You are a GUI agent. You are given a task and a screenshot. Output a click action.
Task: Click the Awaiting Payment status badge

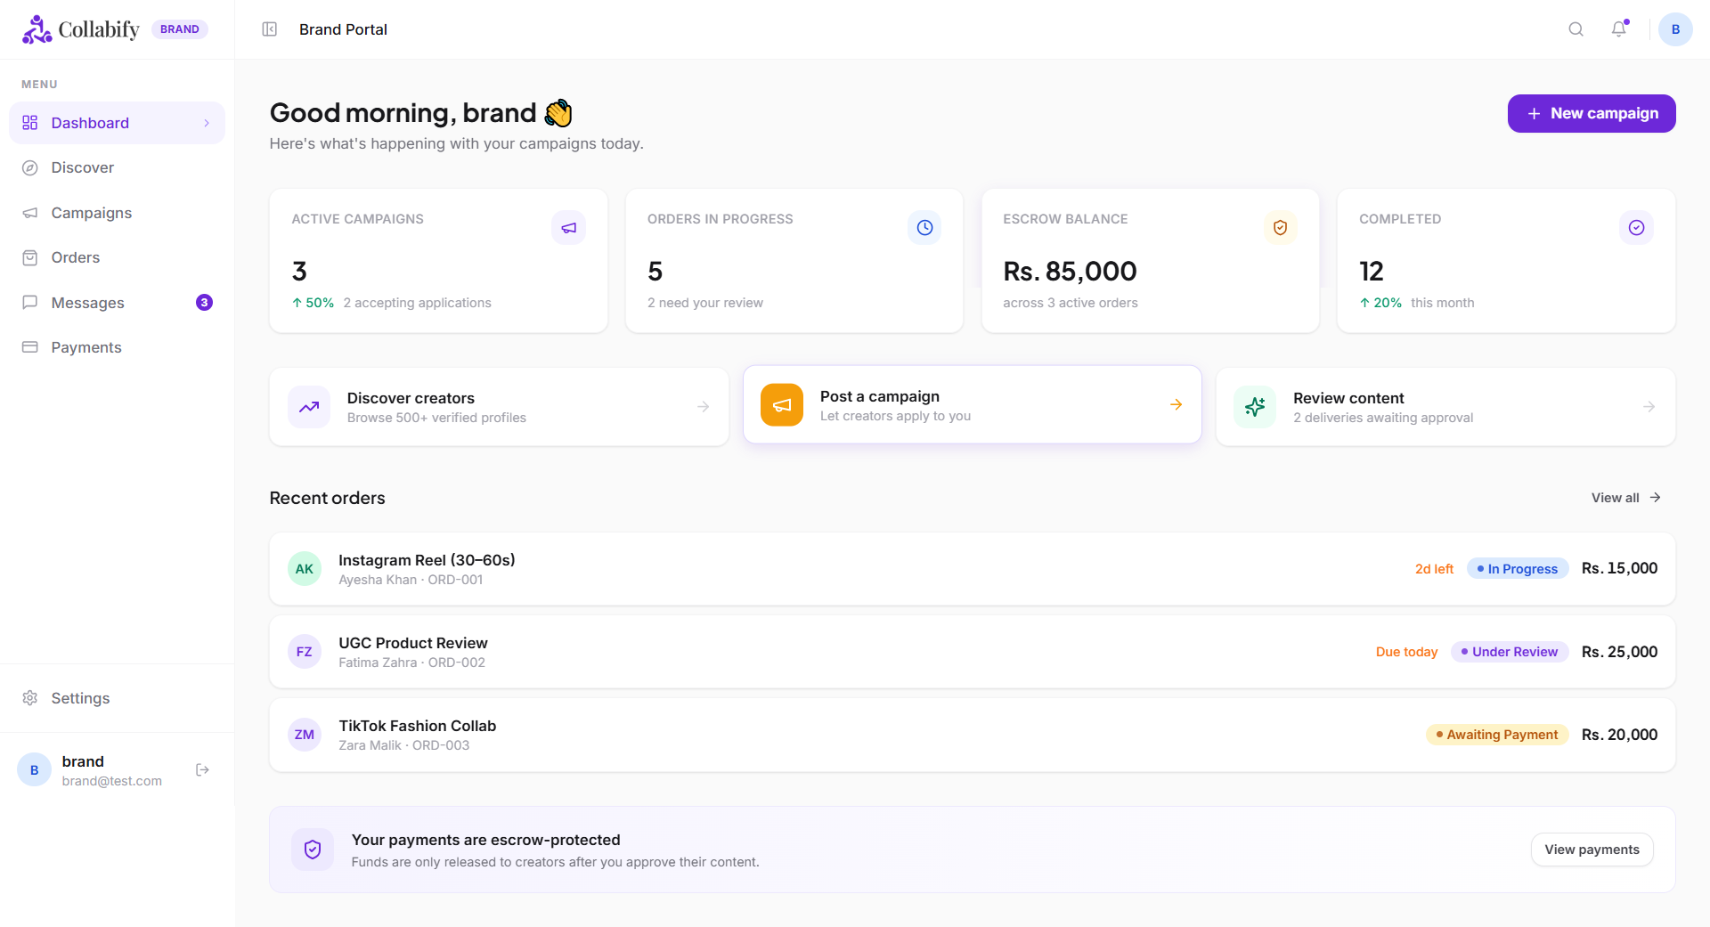(x=1497, y=735)
